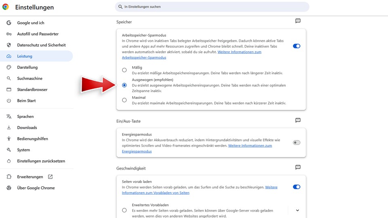Turn off the Seiten vorab laden toggle

(x=296, y=187)
